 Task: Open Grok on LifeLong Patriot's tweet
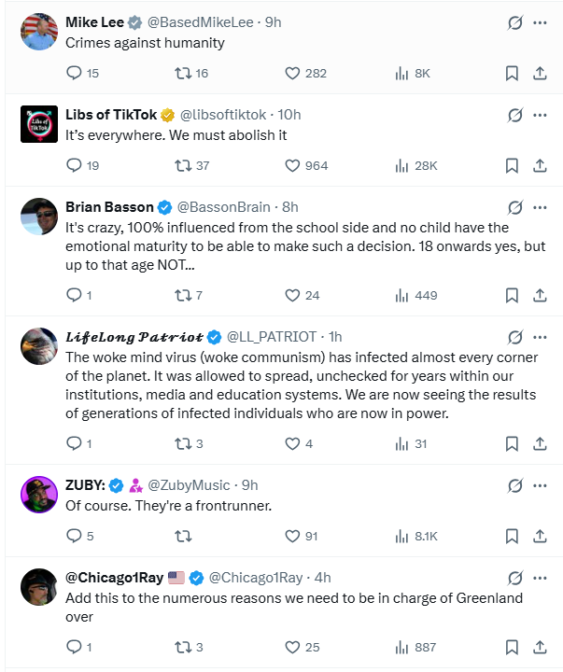(x=514, y=337)
